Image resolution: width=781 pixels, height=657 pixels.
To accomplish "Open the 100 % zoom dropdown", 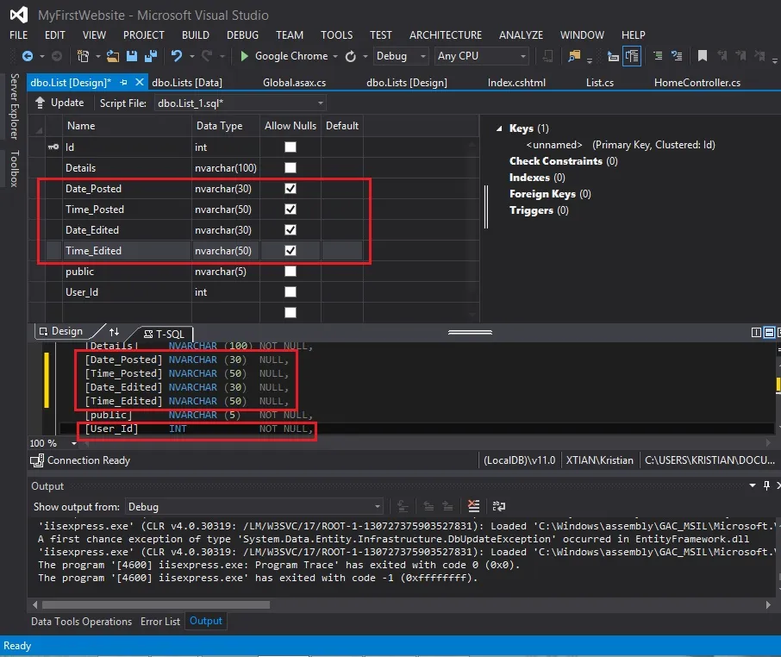I will pos(74,443).
